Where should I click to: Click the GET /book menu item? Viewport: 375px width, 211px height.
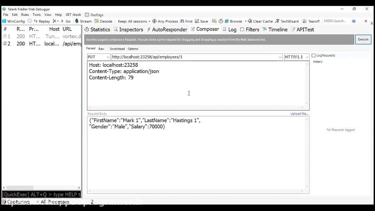(73, 15)
